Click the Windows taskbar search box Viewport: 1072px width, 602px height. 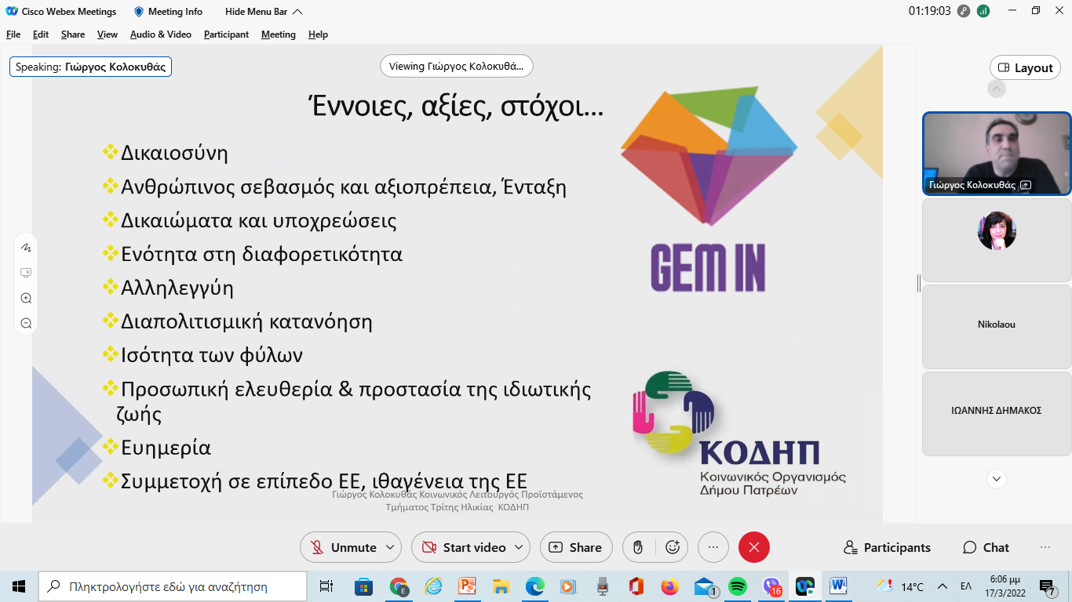tap(173, 586)
